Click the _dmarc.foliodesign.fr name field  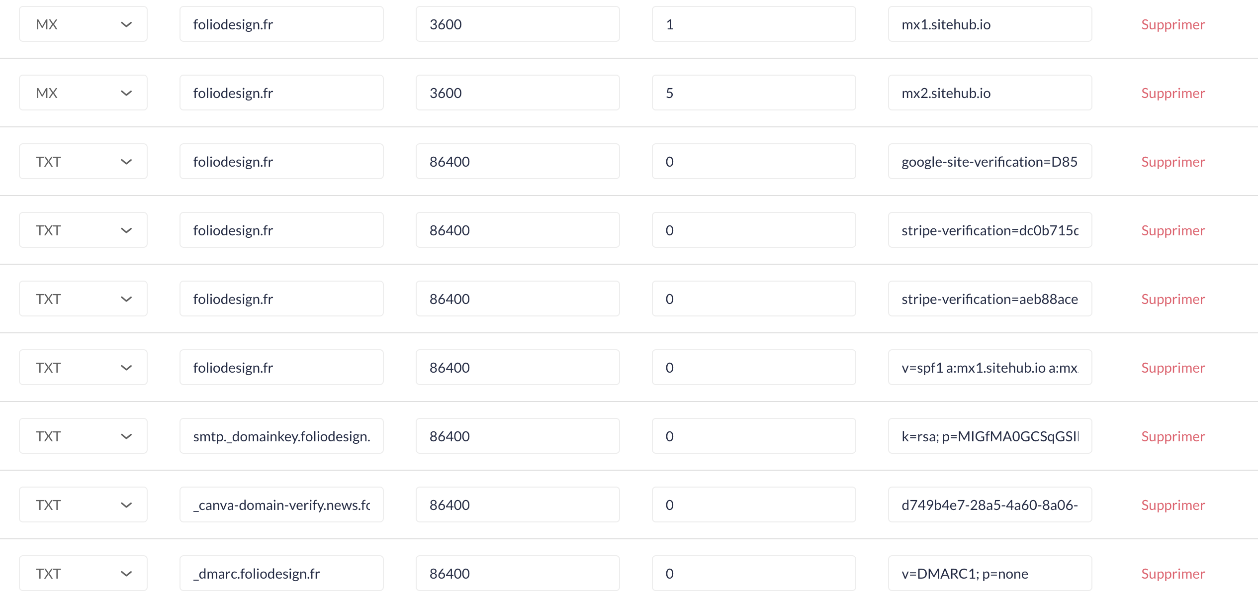coord(281,574)
